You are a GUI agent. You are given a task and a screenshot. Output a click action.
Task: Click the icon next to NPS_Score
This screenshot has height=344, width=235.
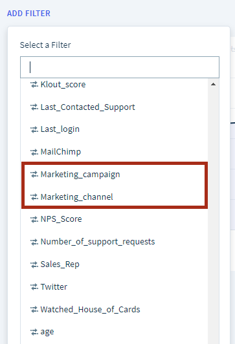coord(34,219)
